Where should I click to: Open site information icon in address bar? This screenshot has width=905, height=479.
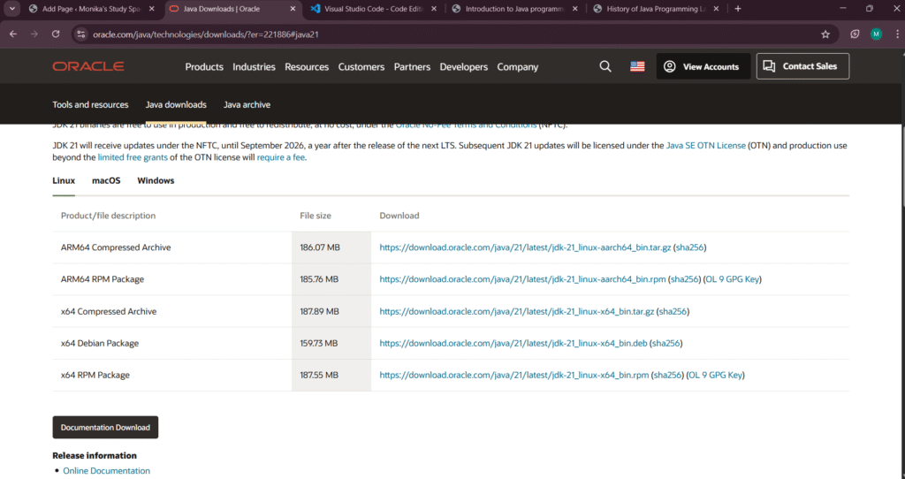coord(80,34)
